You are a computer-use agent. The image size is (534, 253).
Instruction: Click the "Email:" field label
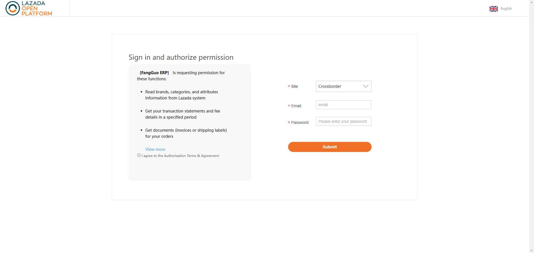click(296, 106)
